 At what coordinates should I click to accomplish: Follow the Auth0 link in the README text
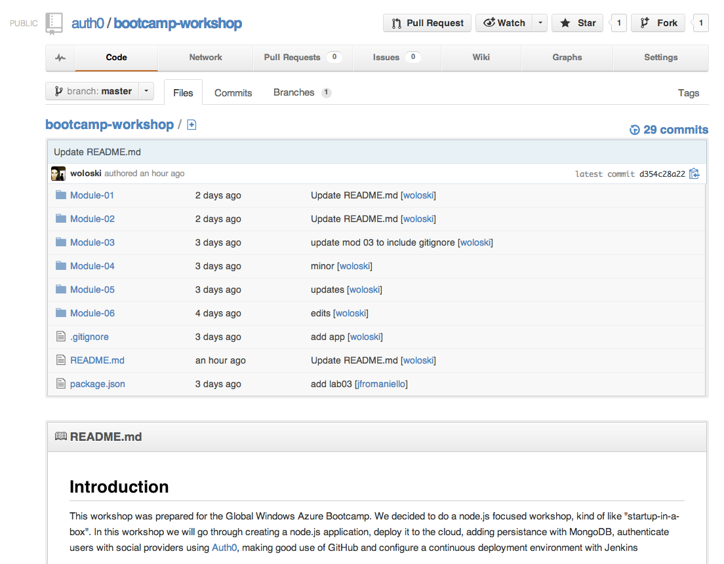[224, 548]
